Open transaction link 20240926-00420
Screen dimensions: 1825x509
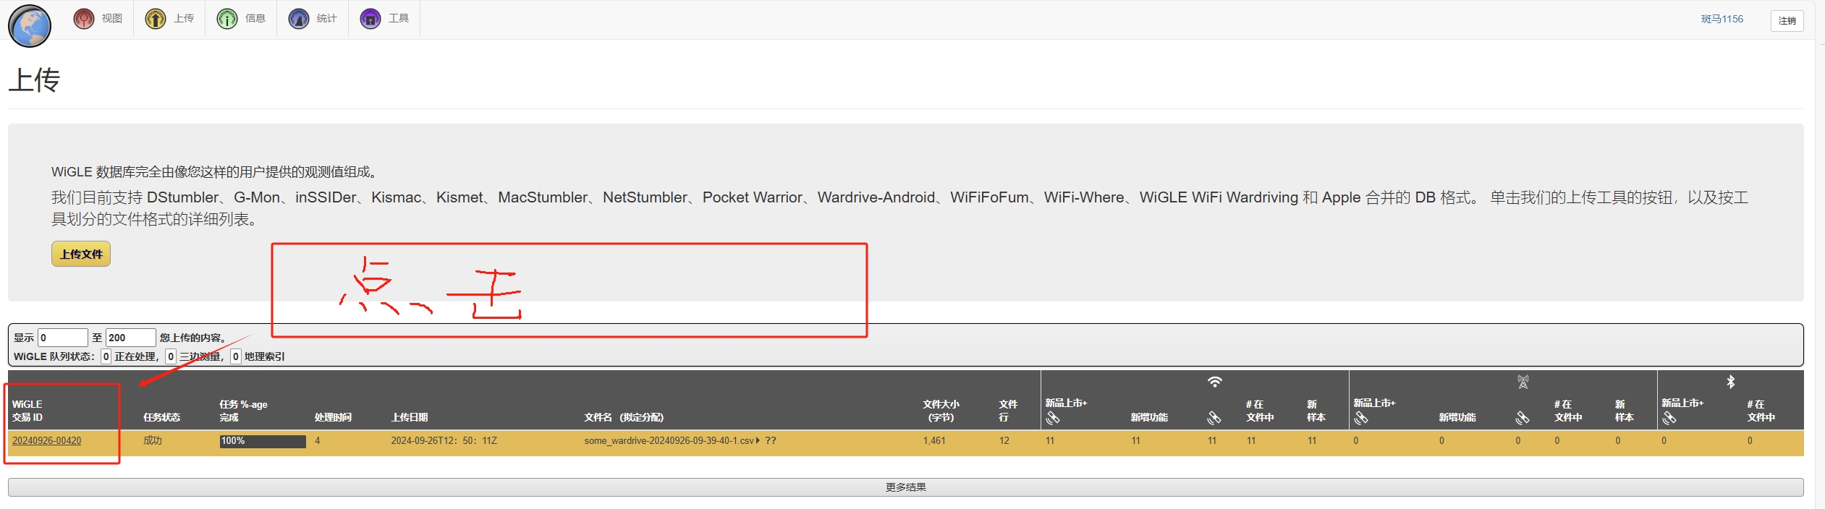(46, 440)
